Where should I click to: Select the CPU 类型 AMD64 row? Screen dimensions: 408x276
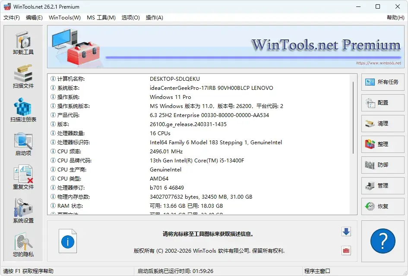click(199, 179)
